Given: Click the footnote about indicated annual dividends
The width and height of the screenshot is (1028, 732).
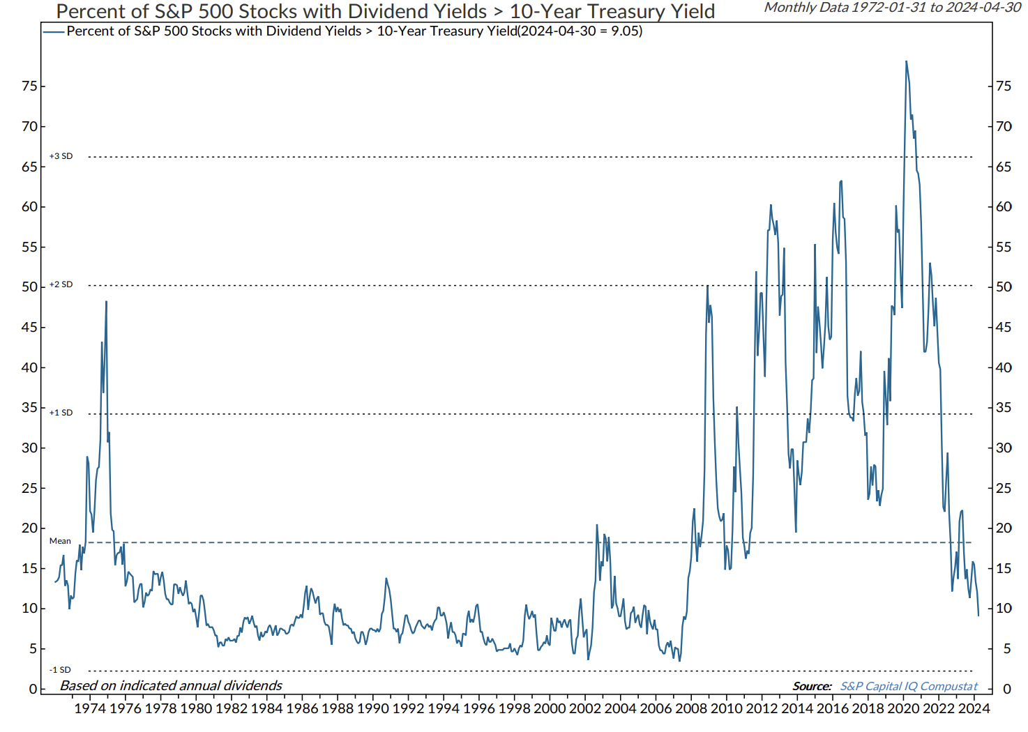Looking at the screenshot, I should tap(171, 685).
